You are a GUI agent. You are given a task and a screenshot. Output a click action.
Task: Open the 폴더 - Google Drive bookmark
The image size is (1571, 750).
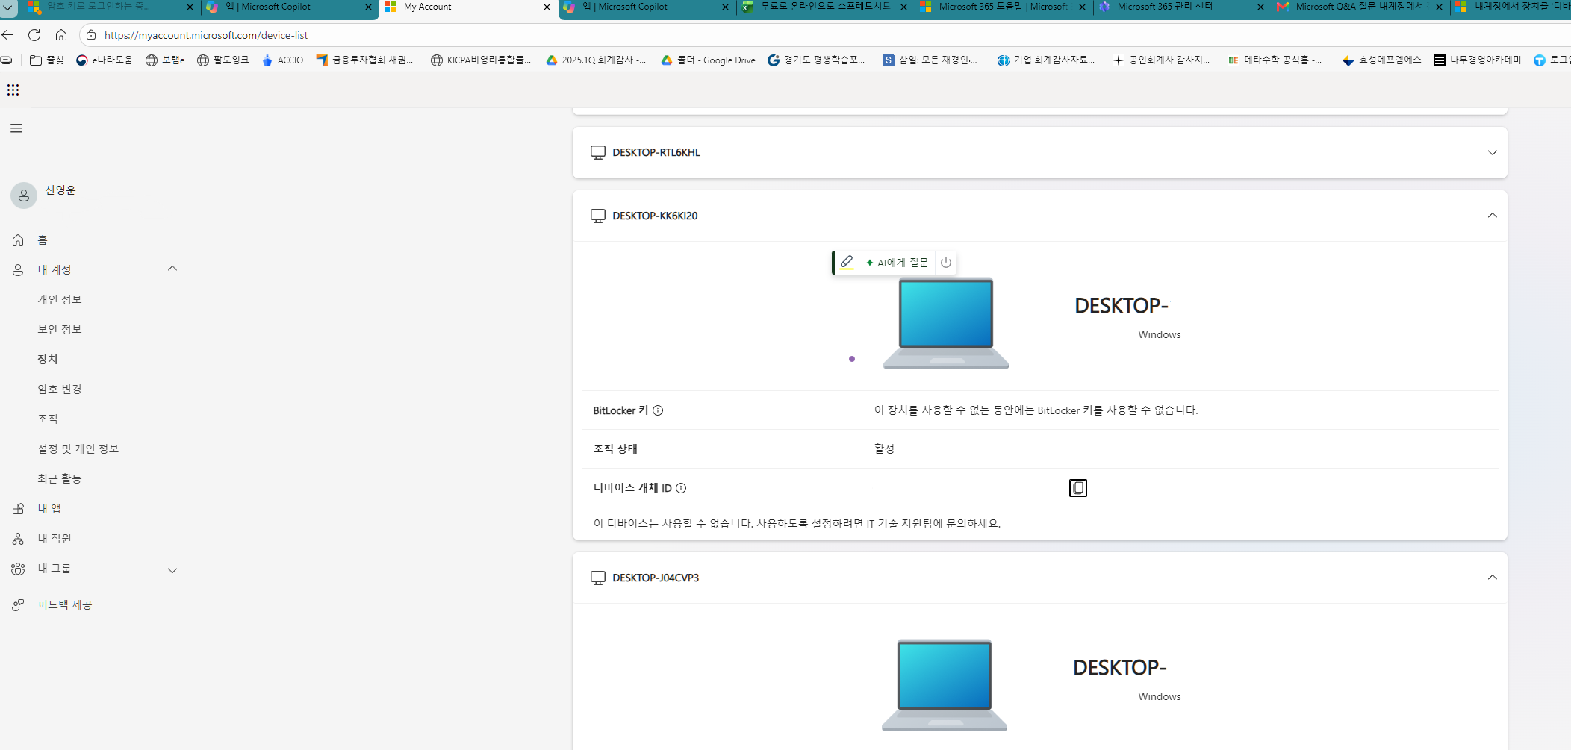[x=709, y=60]
